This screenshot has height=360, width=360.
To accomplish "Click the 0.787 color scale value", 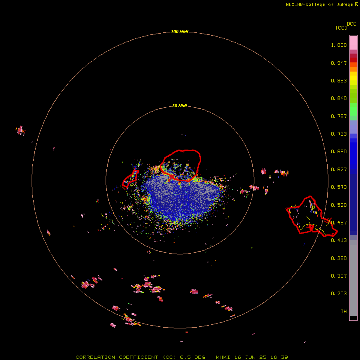I will 339,116.
